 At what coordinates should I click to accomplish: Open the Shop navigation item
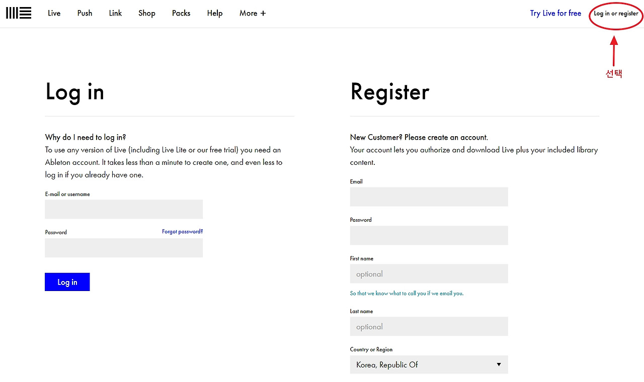coord(146,13)
